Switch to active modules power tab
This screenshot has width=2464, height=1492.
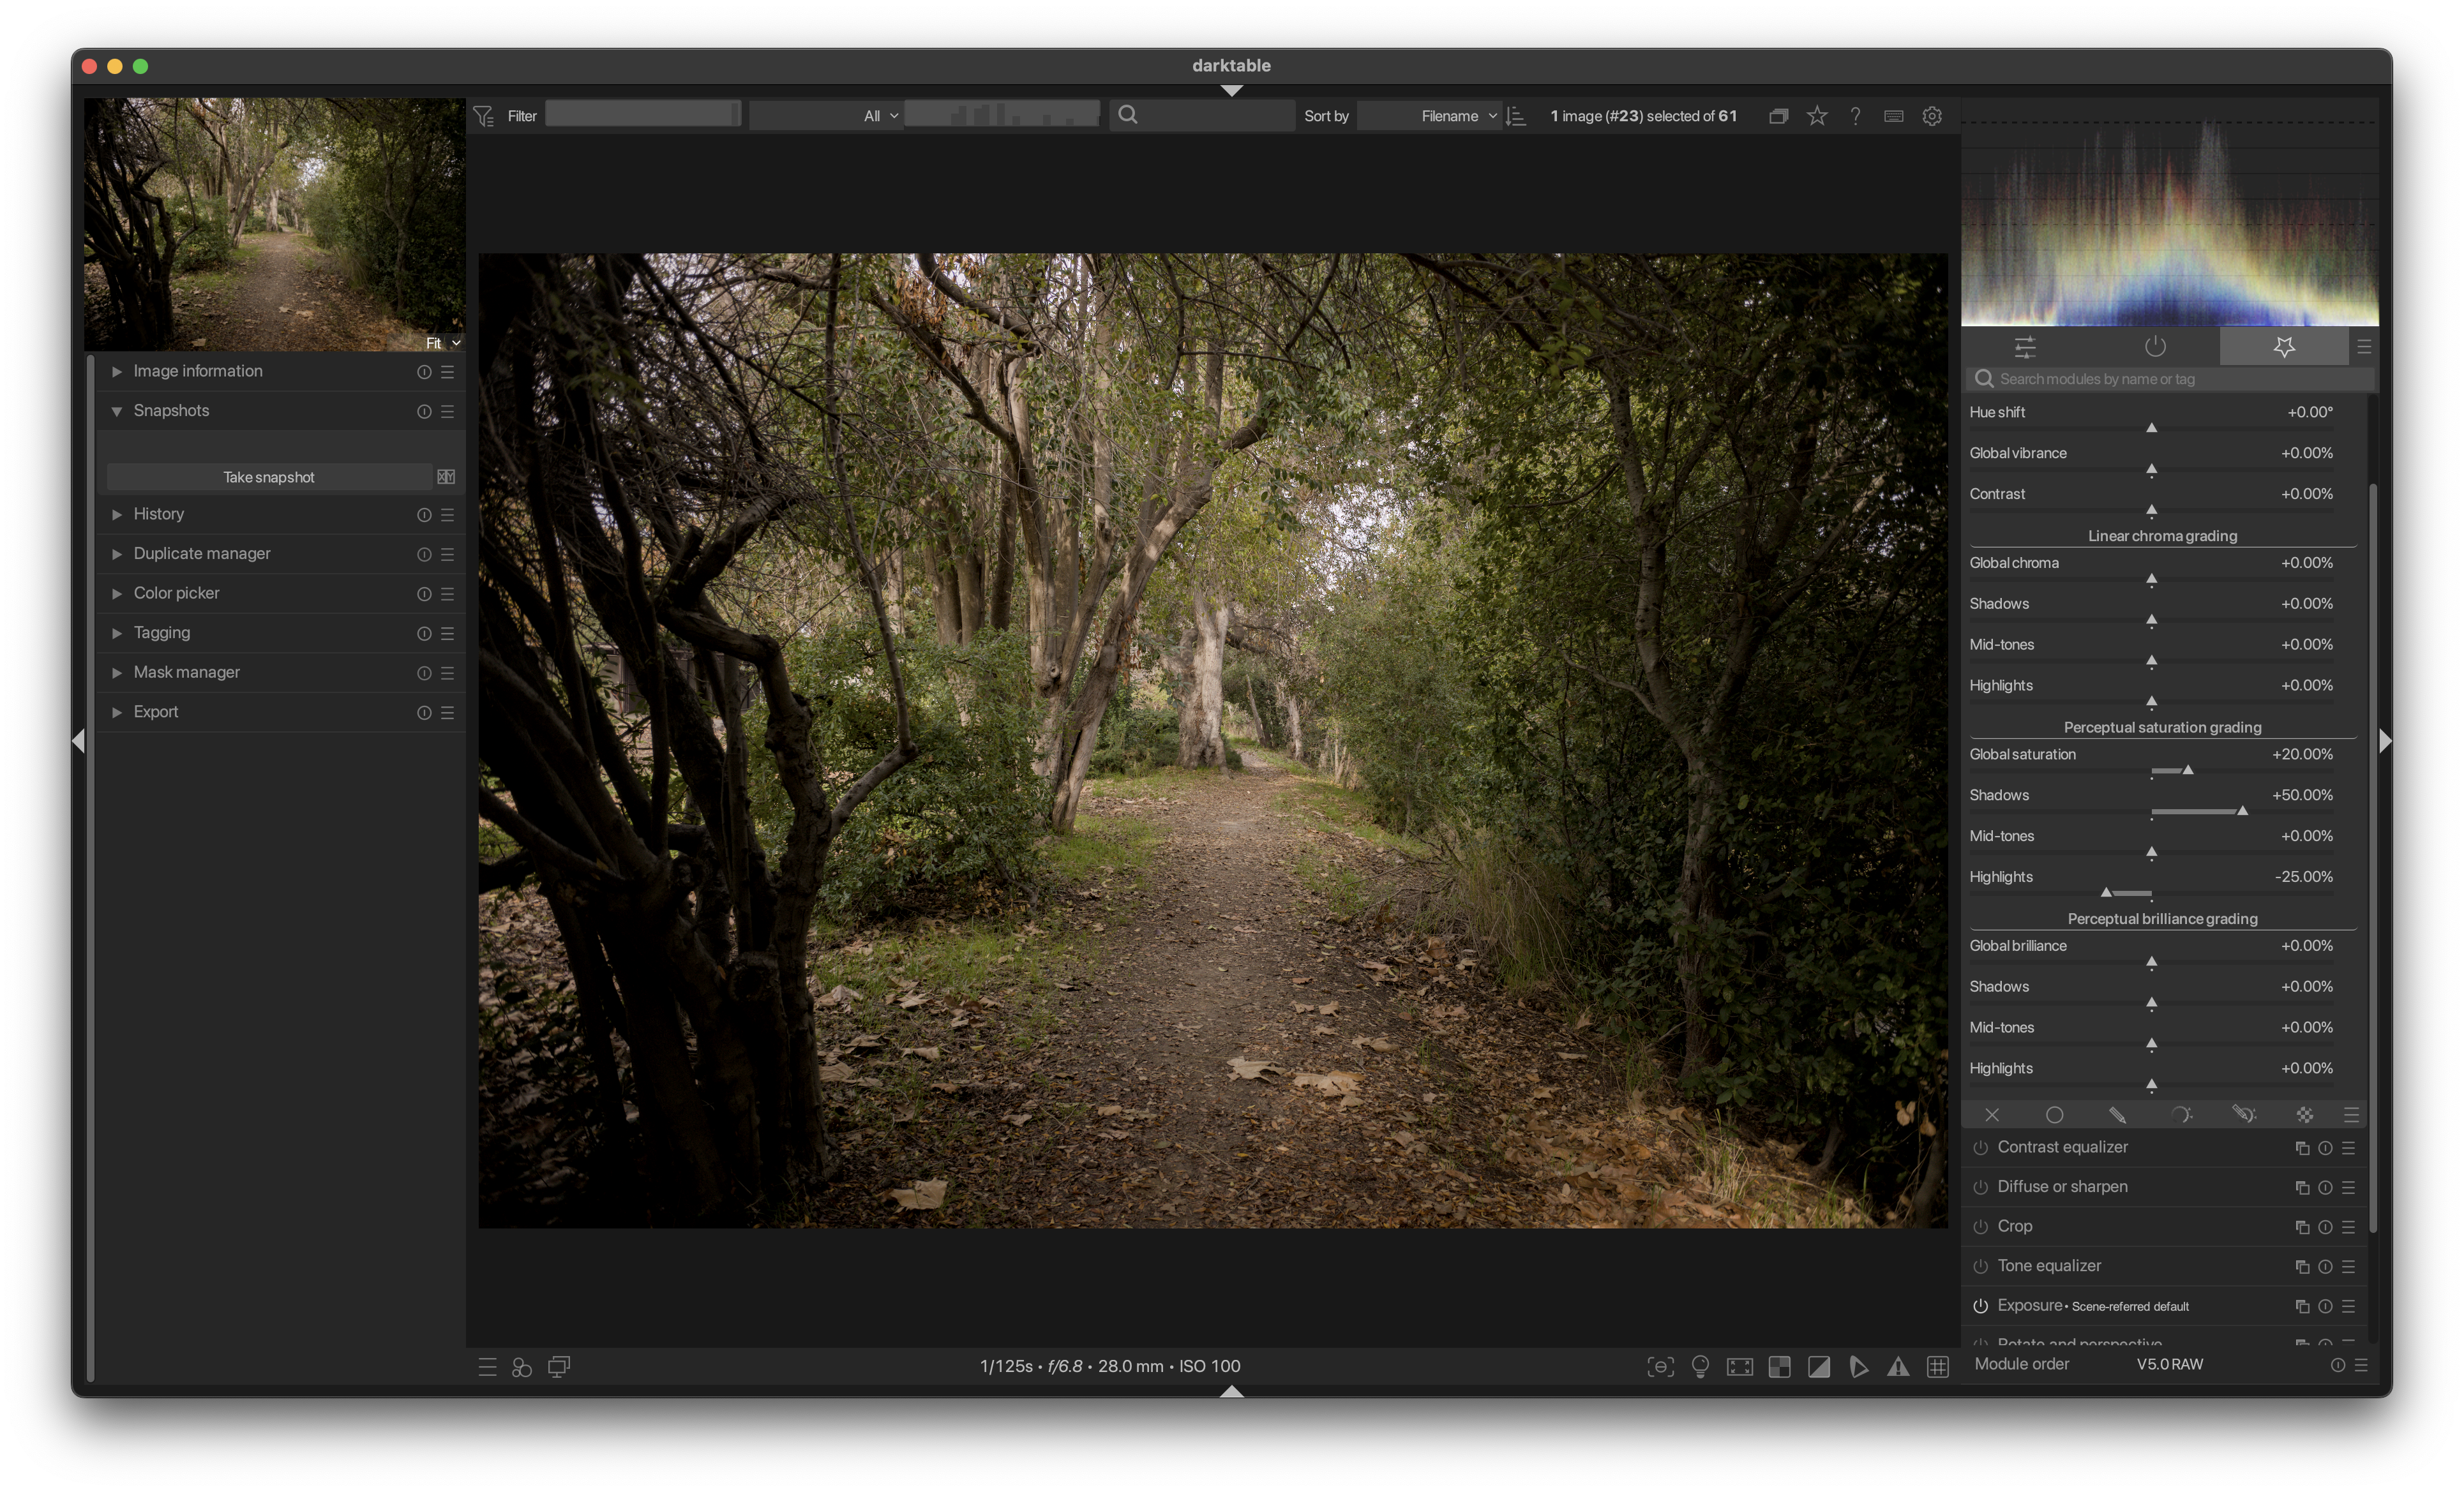2155,347
